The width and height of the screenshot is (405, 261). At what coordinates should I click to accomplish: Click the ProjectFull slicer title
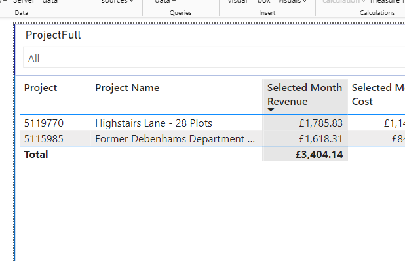(x=53, y=35)
